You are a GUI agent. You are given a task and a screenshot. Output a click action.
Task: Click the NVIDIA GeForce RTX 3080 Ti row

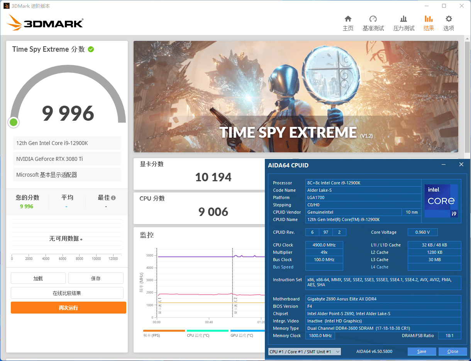[67, 159]
